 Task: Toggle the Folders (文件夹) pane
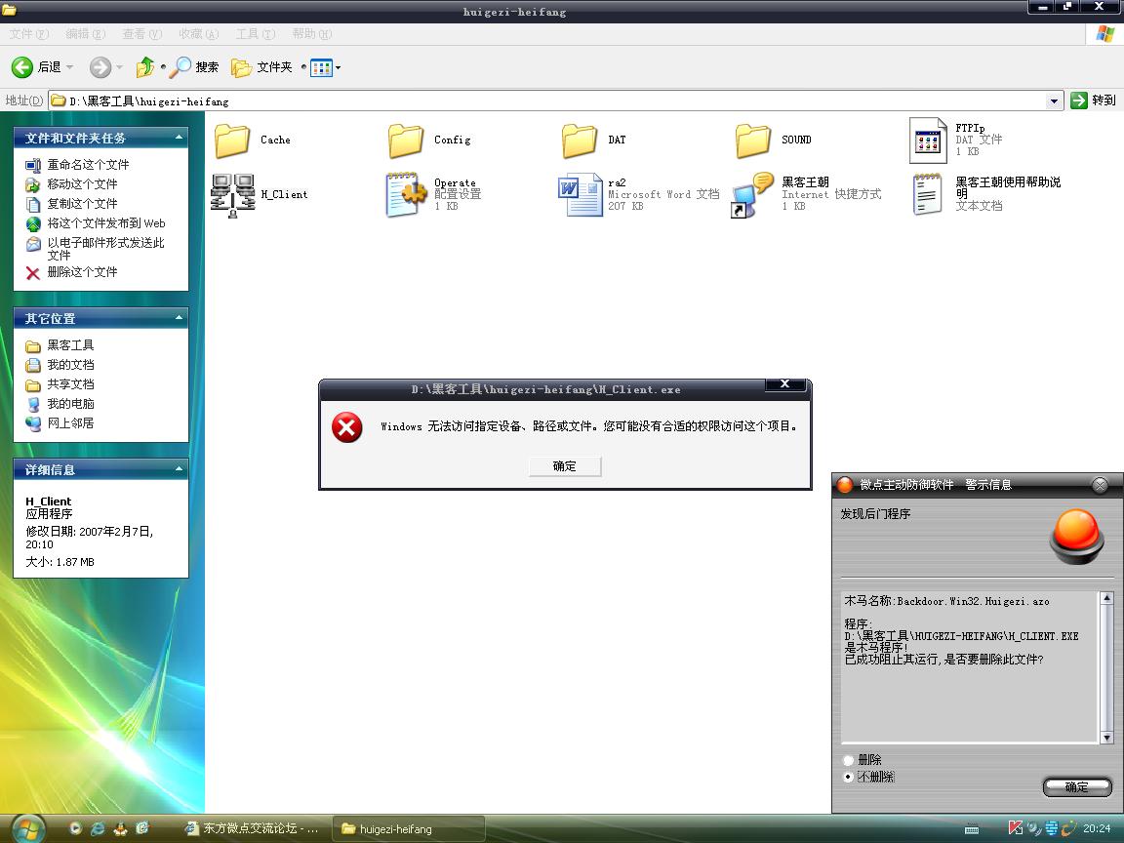click(261, 67)
